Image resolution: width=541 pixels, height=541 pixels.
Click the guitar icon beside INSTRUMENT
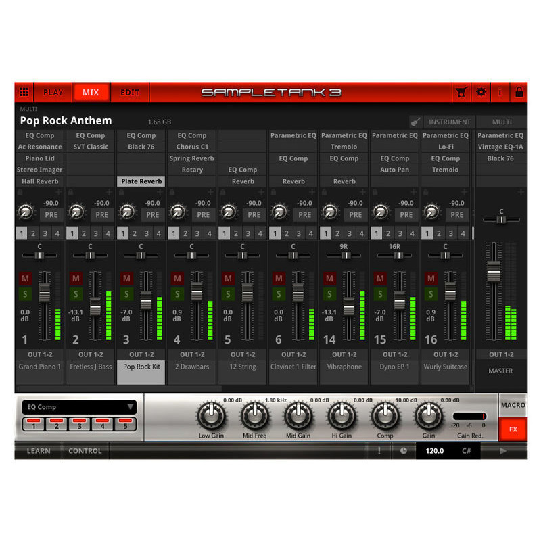[416, 122]
